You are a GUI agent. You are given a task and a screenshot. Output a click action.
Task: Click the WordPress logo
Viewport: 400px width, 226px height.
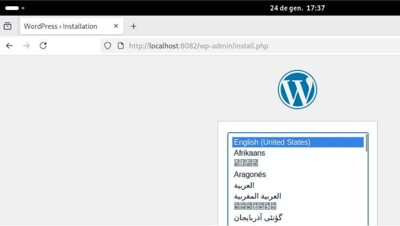pos(297,90)
